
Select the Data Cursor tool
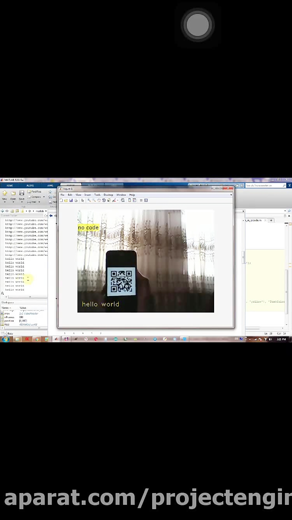[x=109, y=200]
